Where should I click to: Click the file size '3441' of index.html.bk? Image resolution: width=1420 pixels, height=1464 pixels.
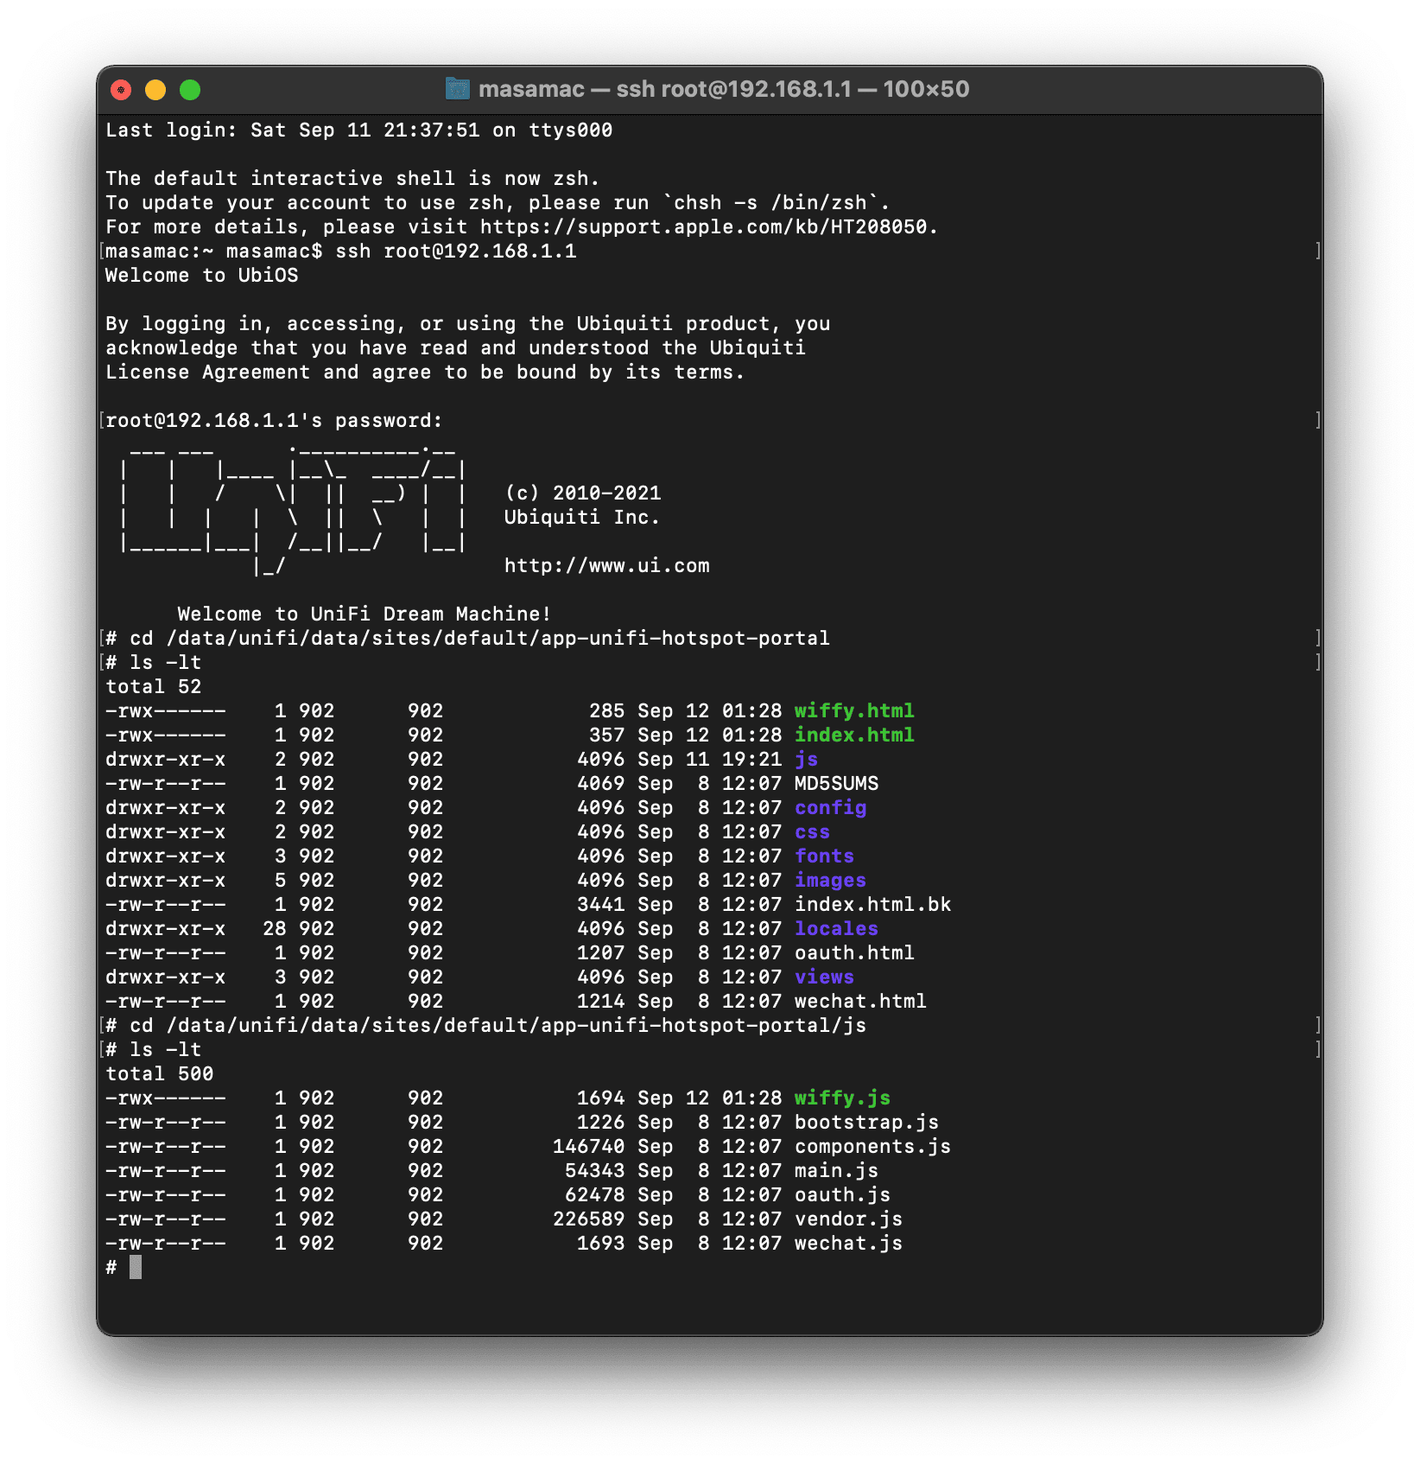(600, 905)
